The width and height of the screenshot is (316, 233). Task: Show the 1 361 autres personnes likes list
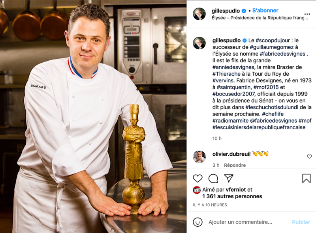(232, 196)
